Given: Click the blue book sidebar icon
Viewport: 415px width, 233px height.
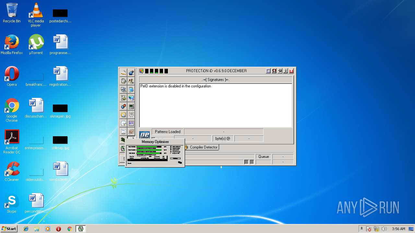Looking at the screenshot, I should point(131,89).
